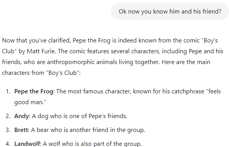Click 'characters from' at start of fourth line
This screenshot has width=229, height=147.
pyautogui.click(x=23, y=73)
